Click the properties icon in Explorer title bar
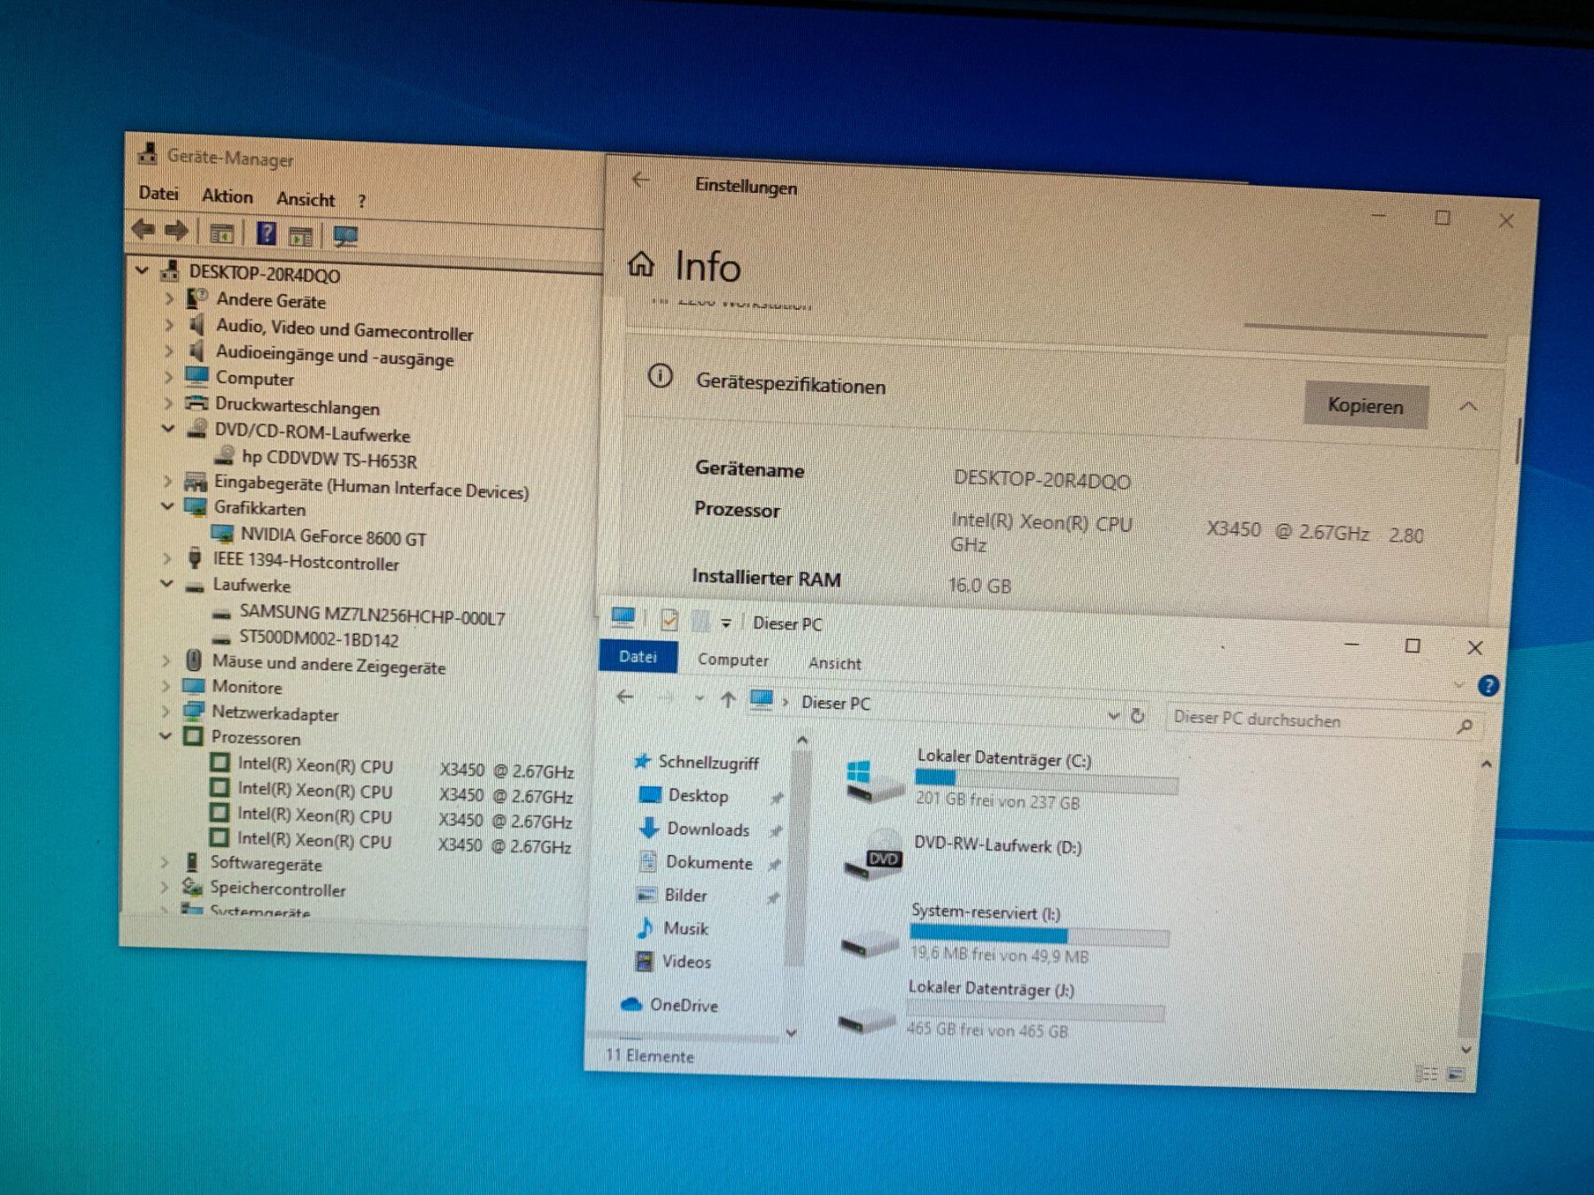Viewport: 1594px width, 1195px height. (x=669, y=620)
